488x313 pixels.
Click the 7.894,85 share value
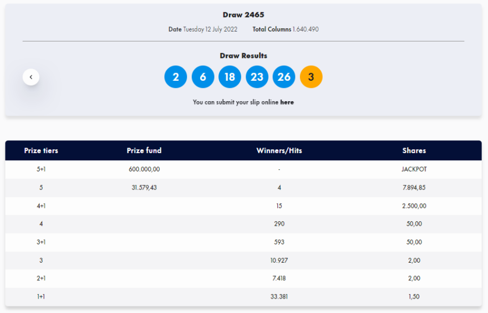pyautogui.click(x=414, y=187)
